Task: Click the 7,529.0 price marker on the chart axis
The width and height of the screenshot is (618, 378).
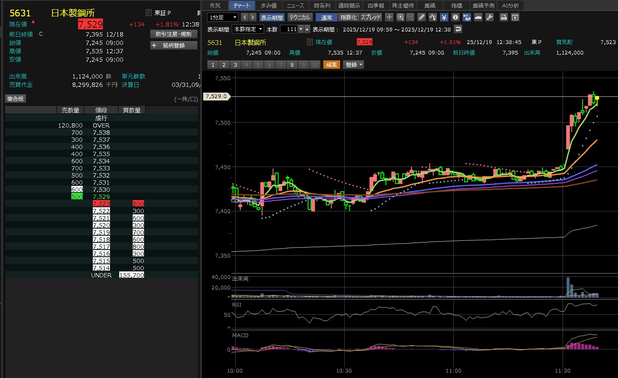Action: [217, 96]
